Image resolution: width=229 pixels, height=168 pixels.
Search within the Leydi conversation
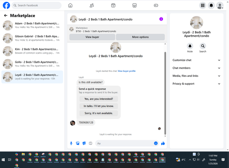[x=203, y=46]
